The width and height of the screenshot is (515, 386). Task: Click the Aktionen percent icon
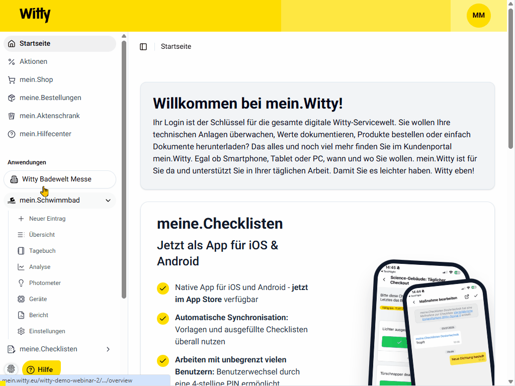[12, 62]
